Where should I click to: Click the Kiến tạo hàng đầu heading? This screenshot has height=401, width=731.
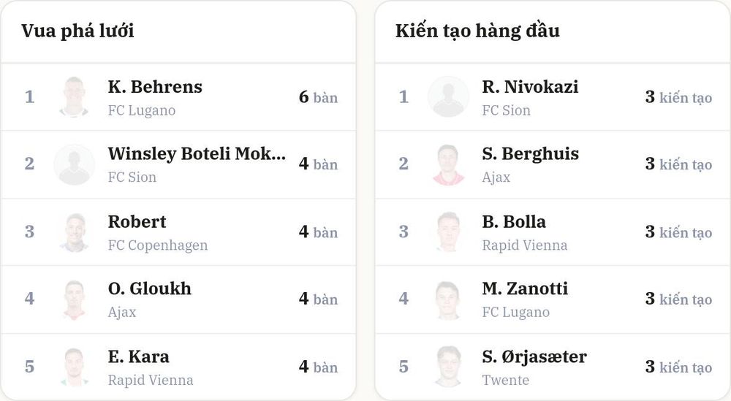(x=477, y=31)
